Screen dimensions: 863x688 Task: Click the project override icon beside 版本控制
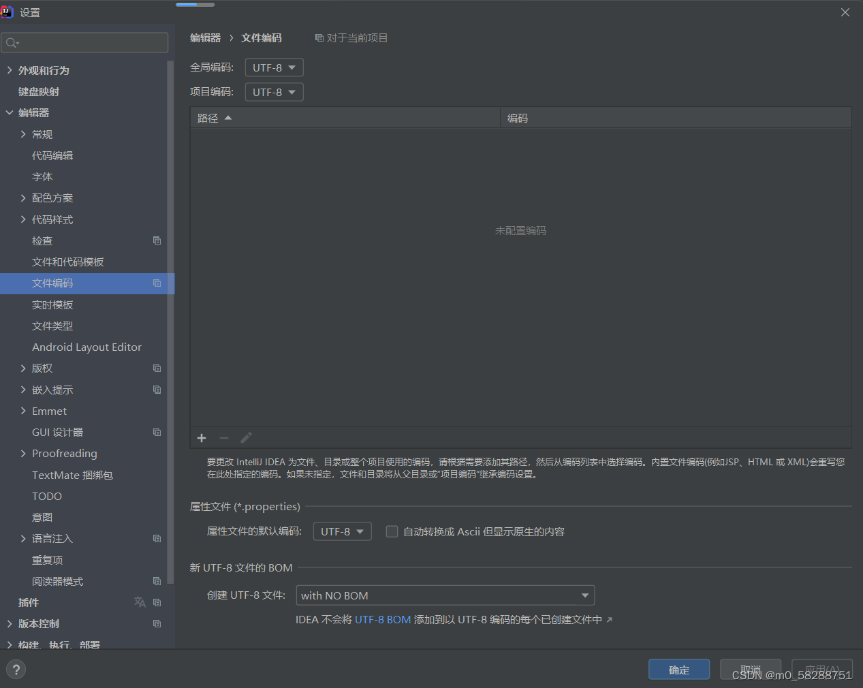(x=157, y=623)
